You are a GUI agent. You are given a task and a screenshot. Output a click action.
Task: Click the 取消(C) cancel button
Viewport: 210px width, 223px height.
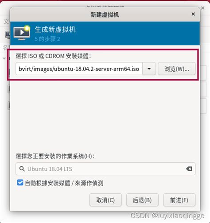pyautogui.click(x=105, y=200)
